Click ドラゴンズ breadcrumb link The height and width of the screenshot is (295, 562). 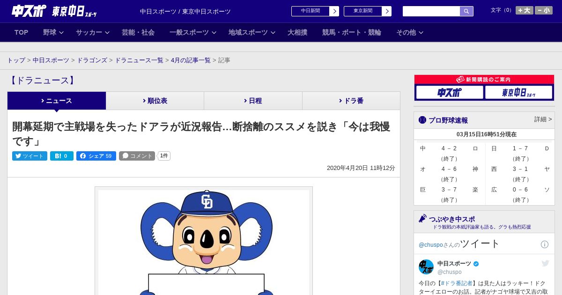92,60
